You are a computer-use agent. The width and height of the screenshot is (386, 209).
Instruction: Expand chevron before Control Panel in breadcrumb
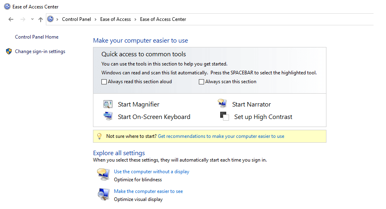[57, 19]
